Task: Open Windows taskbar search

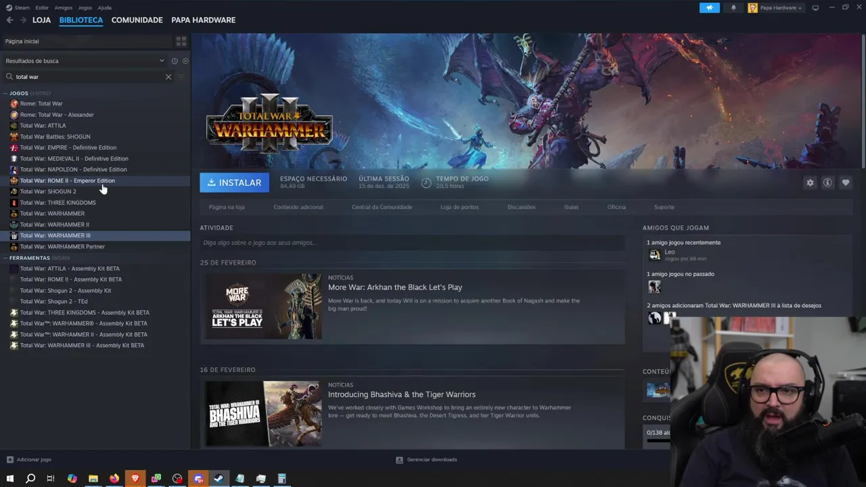Action: (30, 479)
